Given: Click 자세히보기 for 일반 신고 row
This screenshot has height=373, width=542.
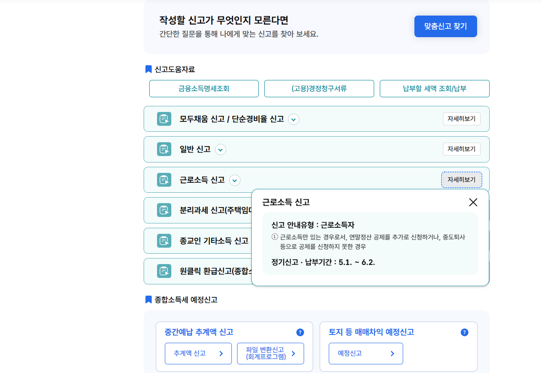Looking at the screenshot, I should 462,149.
